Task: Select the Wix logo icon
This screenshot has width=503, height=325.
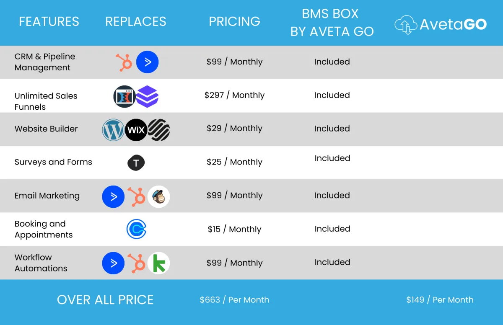Action: point(136,130)
